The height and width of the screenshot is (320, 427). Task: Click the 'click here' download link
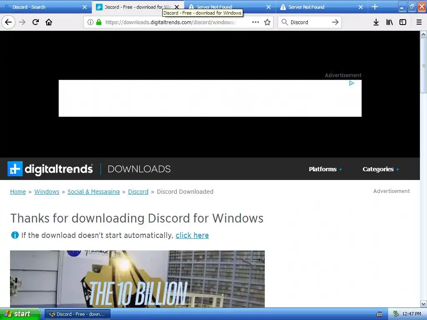192,235
